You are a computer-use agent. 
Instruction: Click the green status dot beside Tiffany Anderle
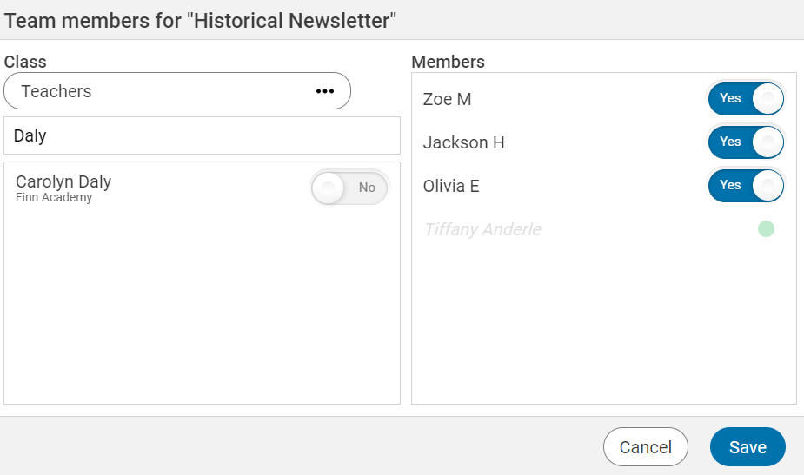(766, 229)
